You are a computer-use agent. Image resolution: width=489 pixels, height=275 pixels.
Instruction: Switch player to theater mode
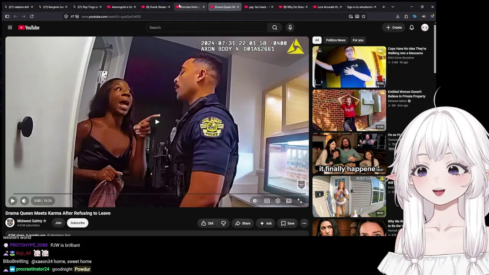pyautogui.click(x=289, y=201)
